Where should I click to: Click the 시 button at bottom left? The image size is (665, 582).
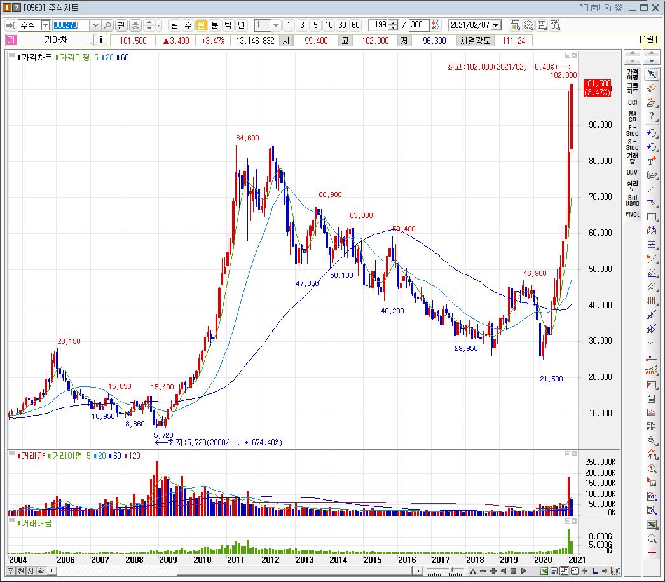[31, 571]
